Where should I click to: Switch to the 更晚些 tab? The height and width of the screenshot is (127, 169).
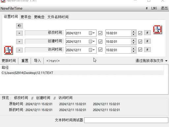tap(39, 17)
